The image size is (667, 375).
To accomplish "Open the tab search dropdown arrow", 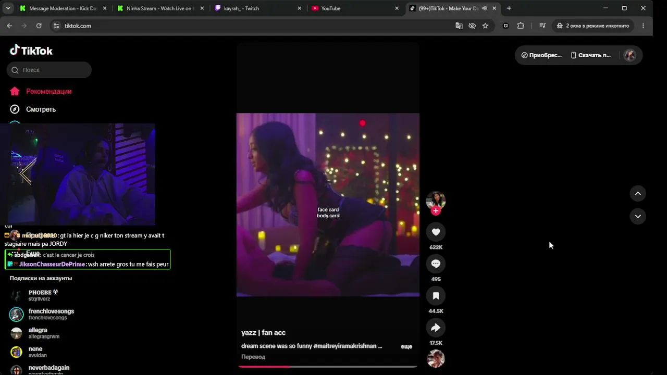I will (x=8, y=8).
